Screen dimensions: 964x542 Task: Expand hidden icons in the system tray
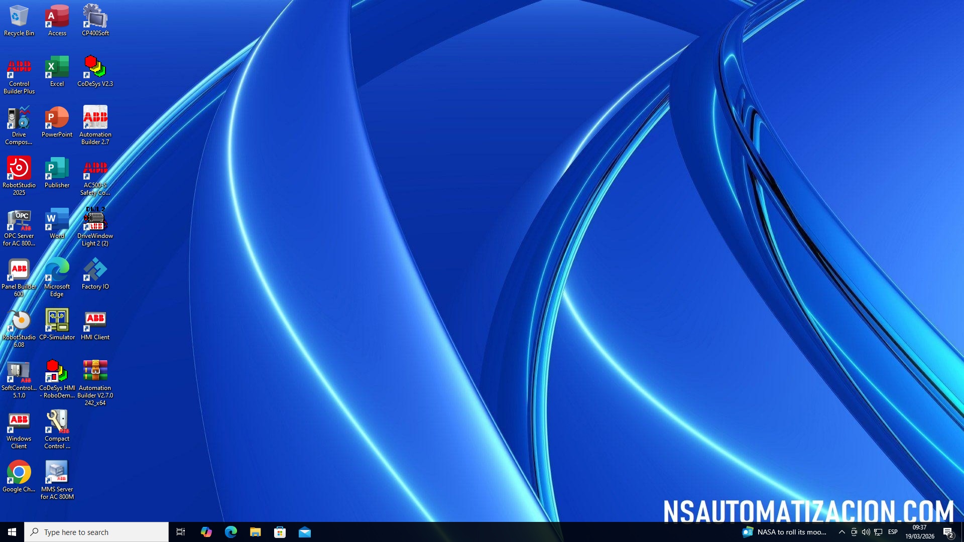coord(841,532)
